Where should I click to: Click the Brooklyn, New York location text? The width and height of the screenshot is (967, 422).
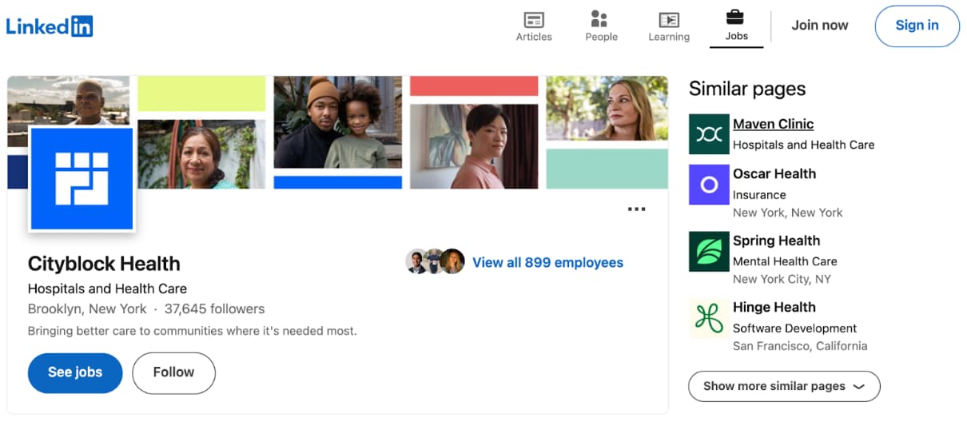[87, 309]
